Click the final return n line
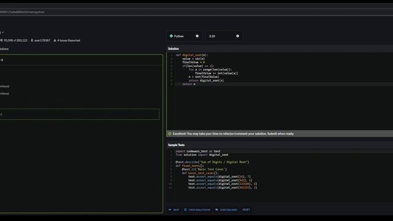393x221 pixels. (x=189, y=84)
